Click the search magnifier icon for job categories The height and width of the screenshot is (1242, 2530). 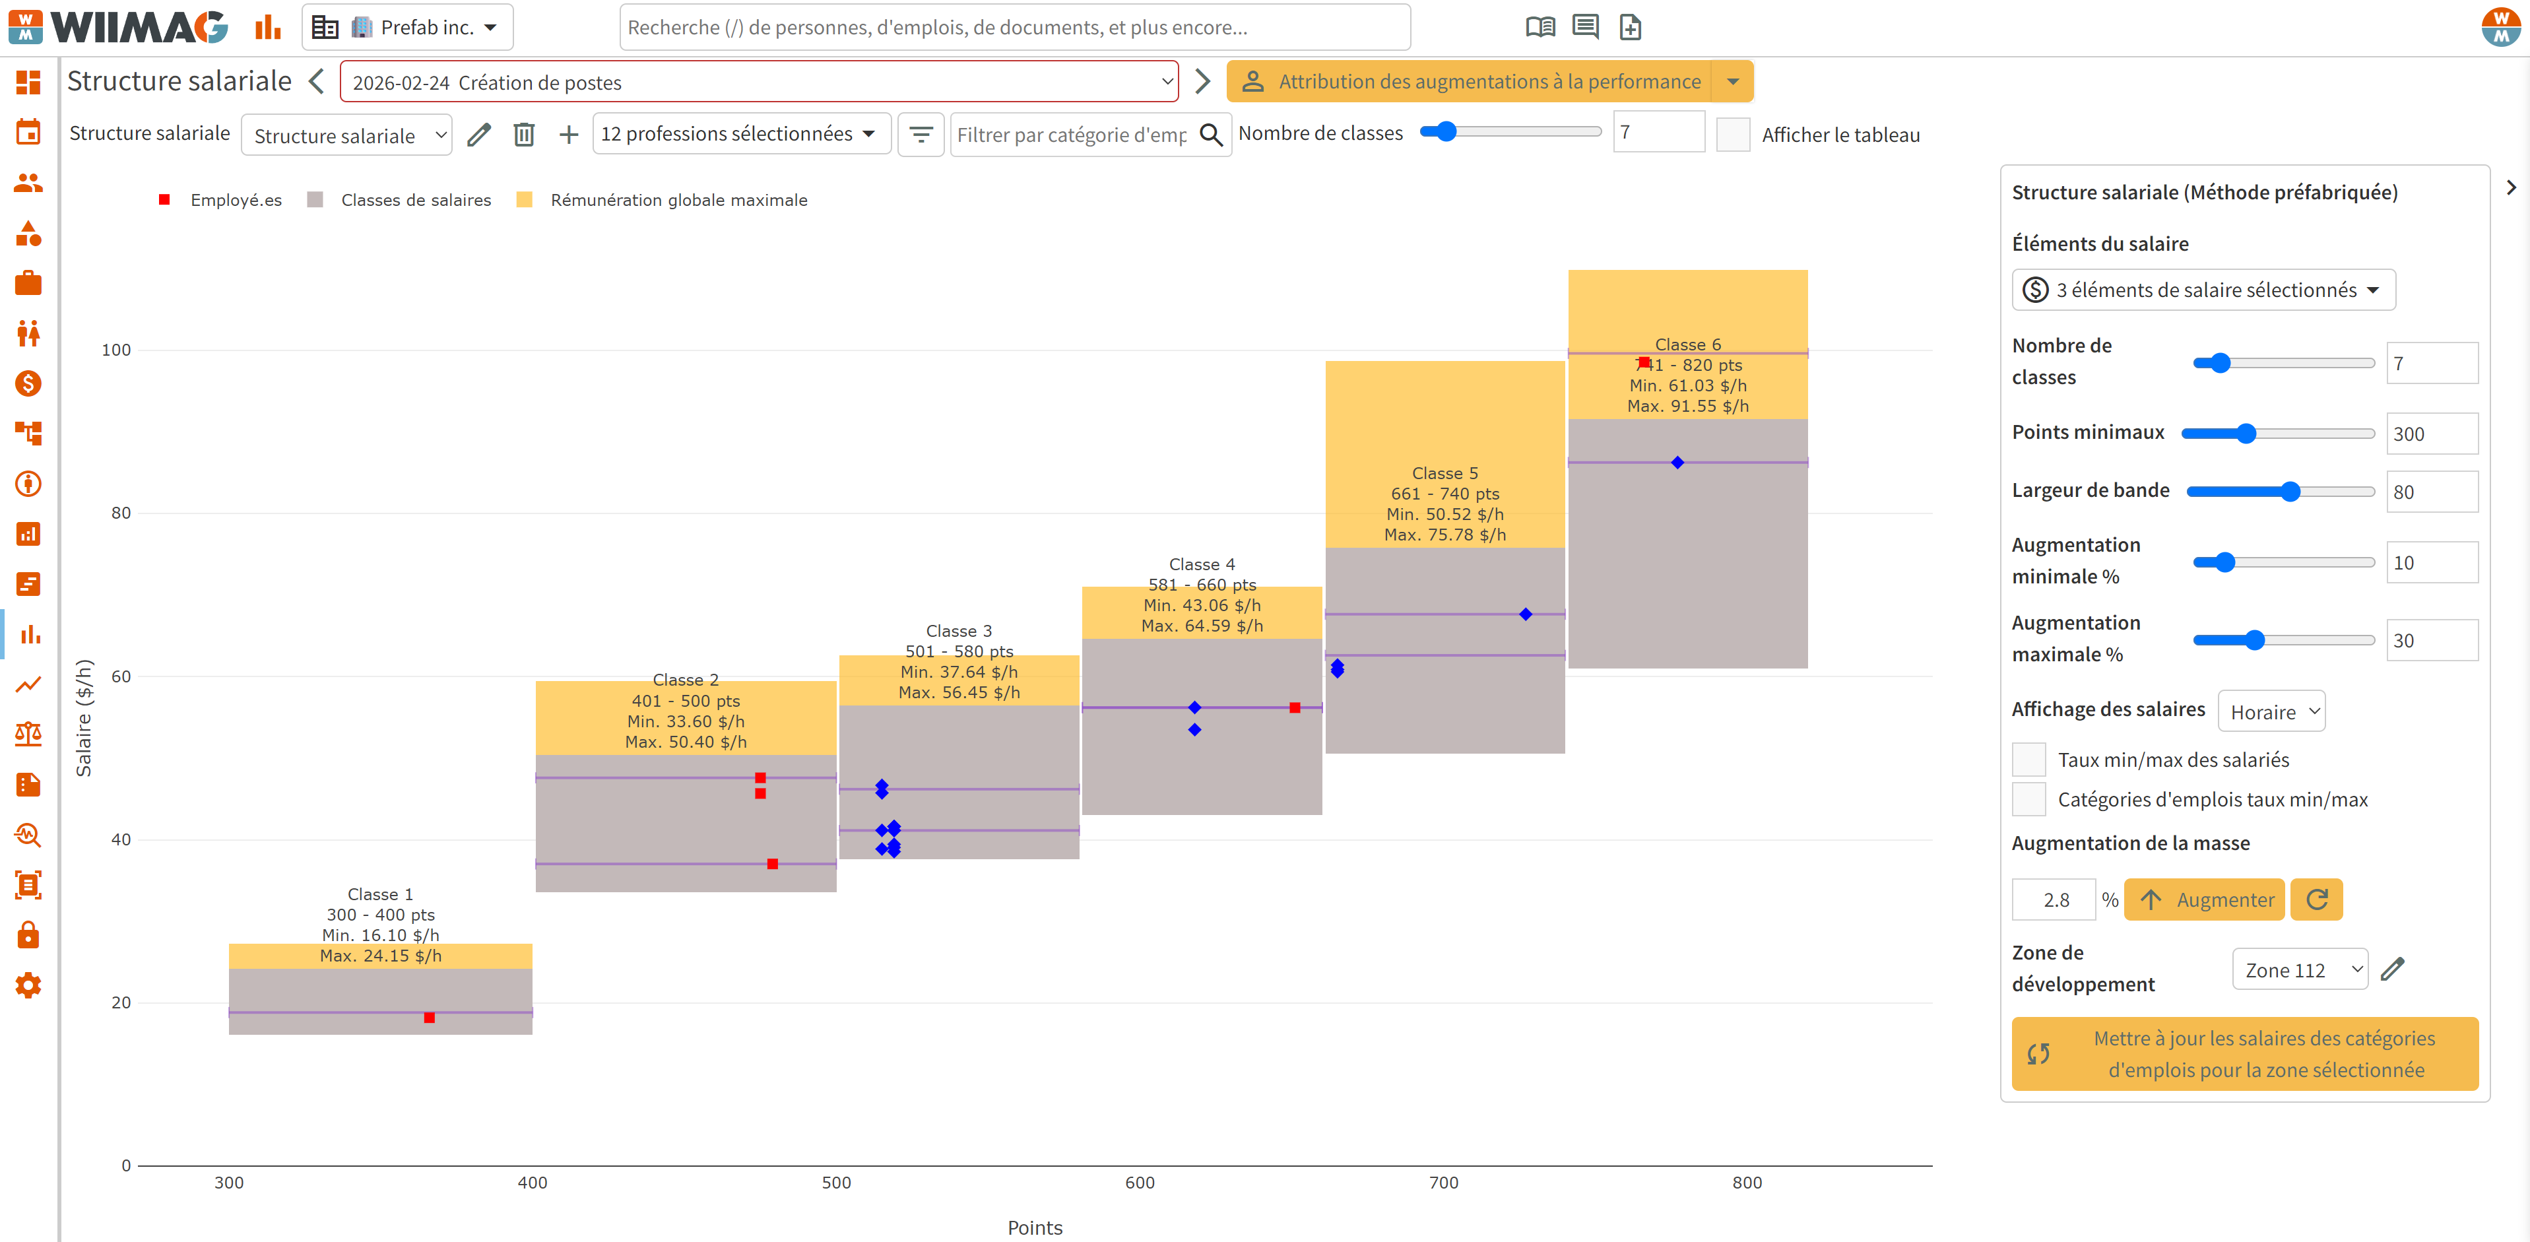[1211, 135]
